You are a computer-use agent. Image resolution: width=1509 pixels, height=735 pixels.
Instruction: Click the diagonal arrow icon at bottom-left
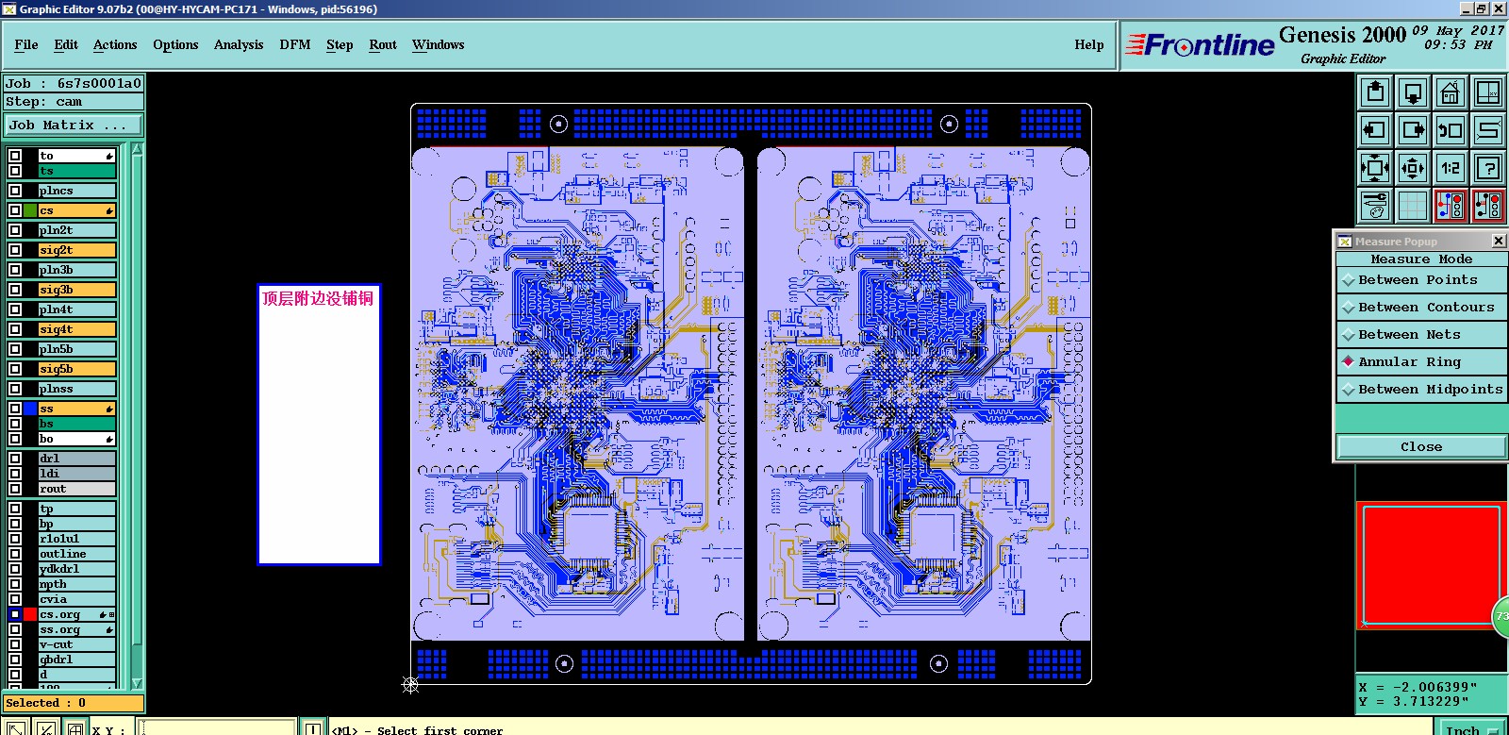pyautogui.click(x=15, y=727)
